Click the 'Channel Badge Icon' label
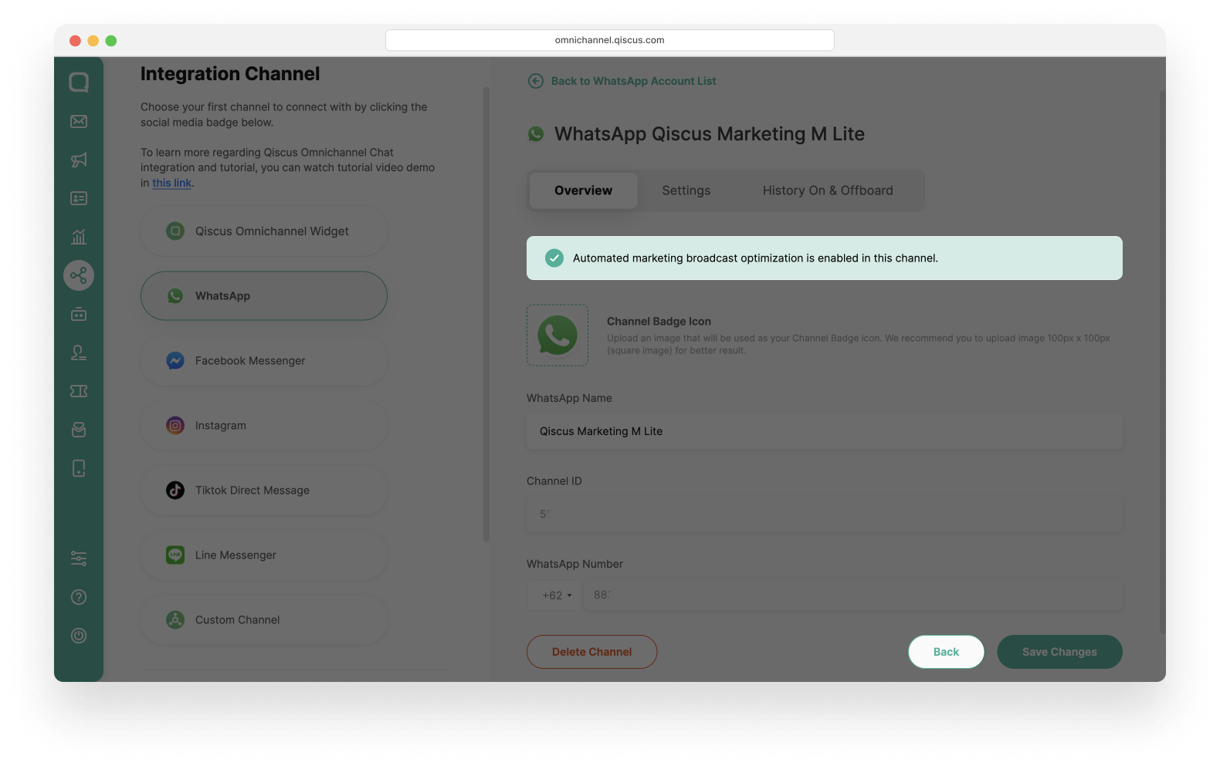1220x766 pixels. pyautogui.click(x=659, y=322)
